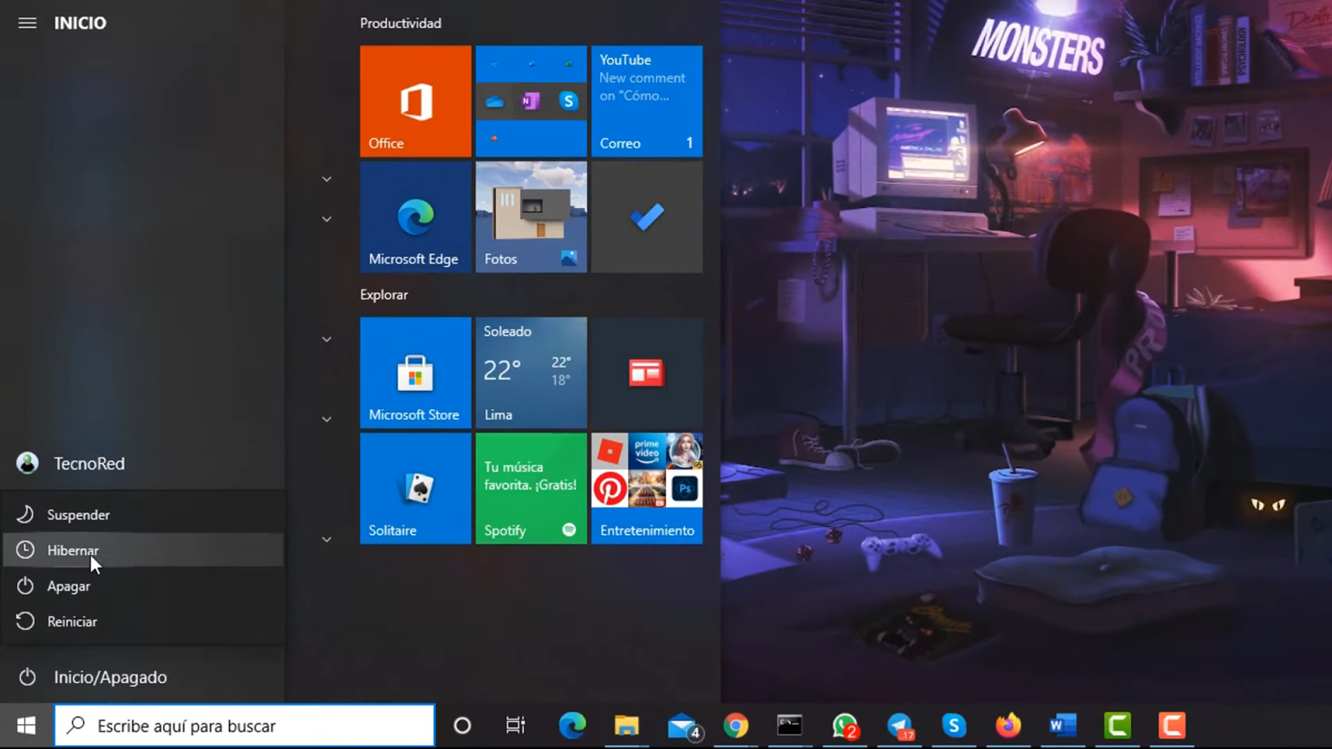
Task: Expand the first chevron beside the Edge tile
Action: click(x=327, y=179)
